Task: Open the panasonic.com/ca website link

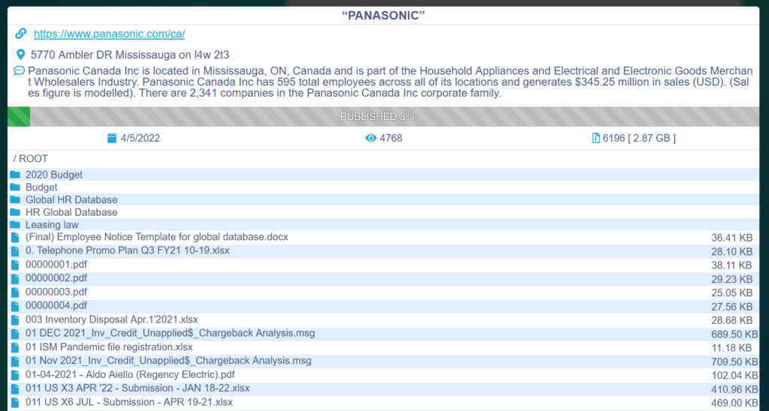Action: pyautogui.click(x=110, y=34)
